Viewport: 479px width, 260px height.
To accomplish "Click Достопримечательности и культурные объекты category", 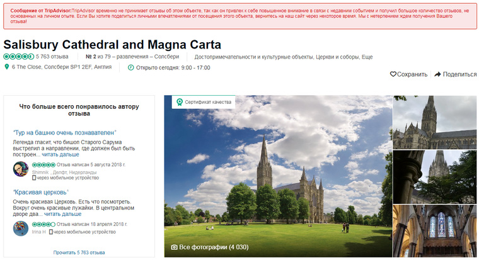I will (x=254, y=57).
